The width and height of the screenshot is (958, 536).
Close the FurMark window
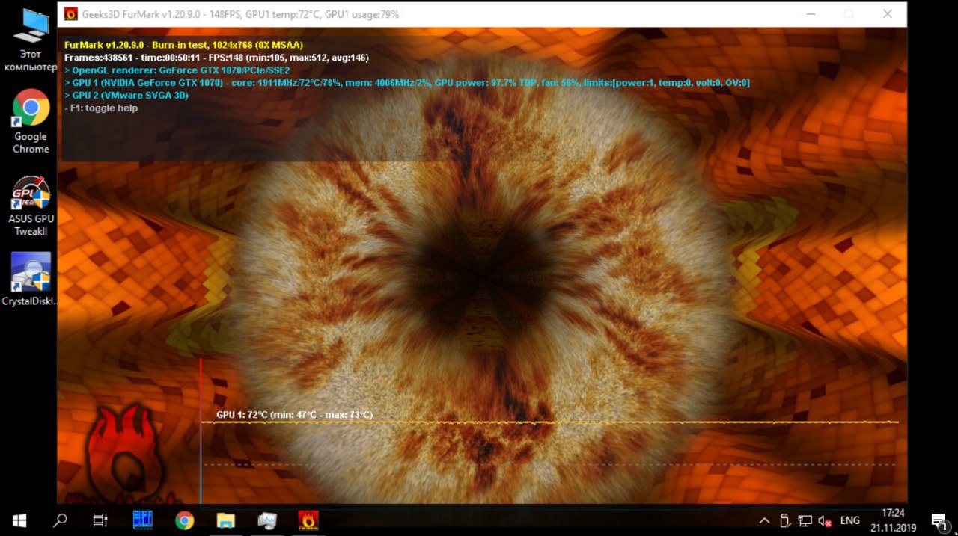pyautogui.click(x=888, y=14)
